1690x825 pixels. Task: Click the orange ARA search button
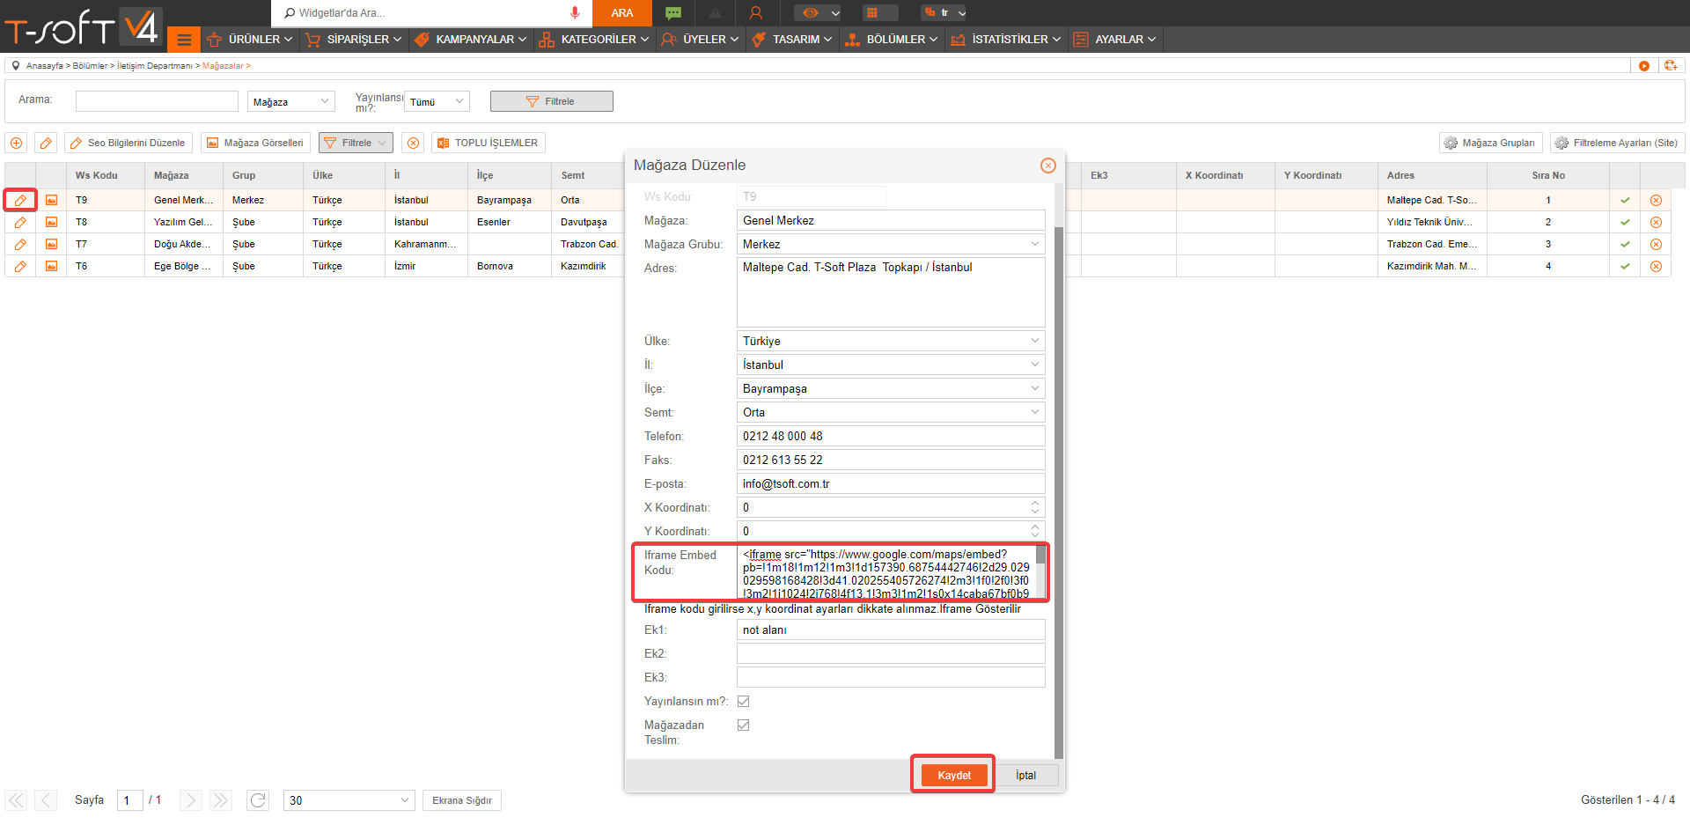click(622, 12)
